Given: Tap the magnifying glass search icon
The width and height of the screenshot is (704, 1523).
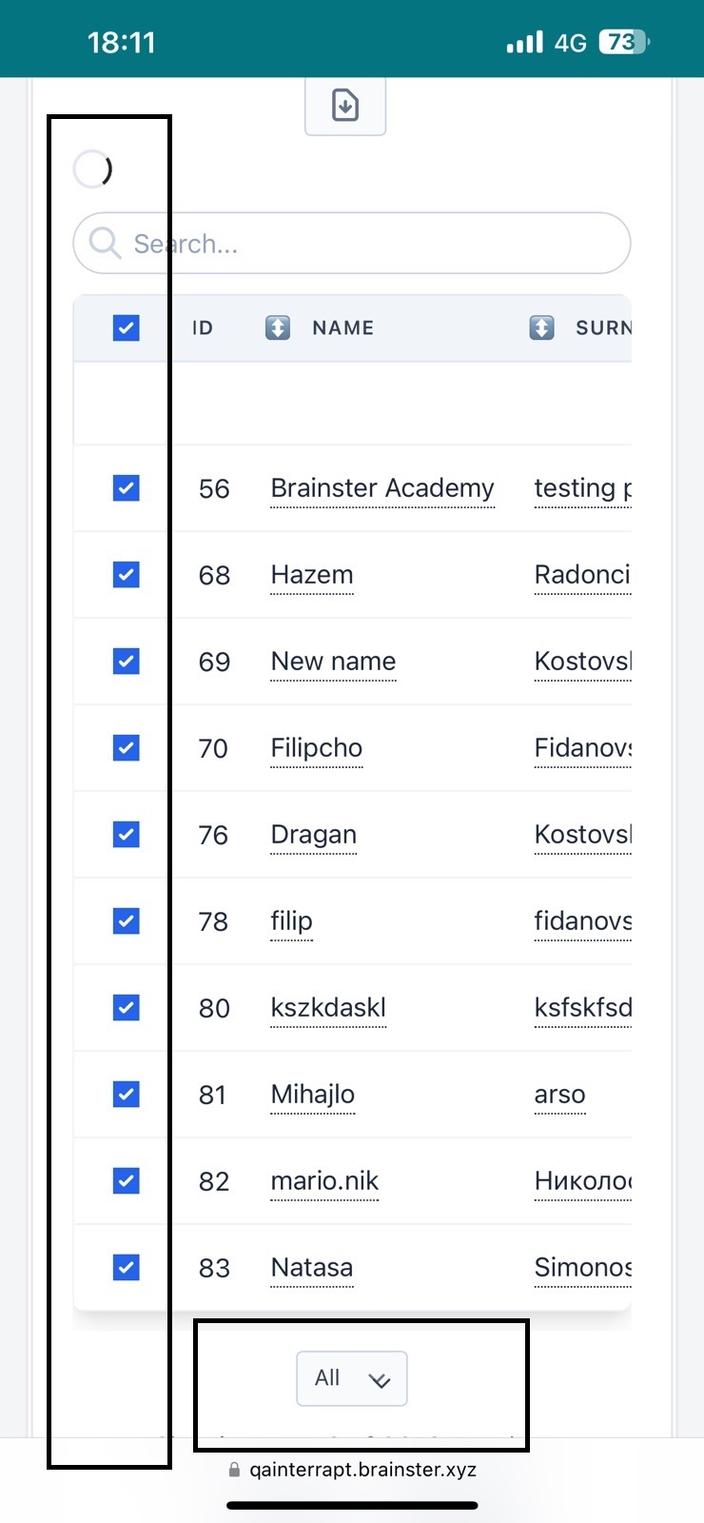Looking at the screenshot, I should 104,244.
